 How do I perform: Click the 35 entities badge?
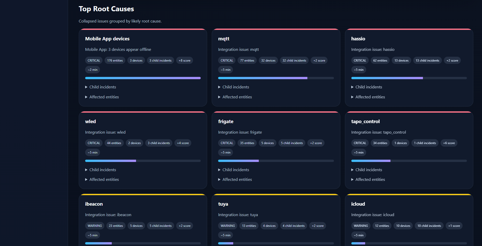point(247,143)
